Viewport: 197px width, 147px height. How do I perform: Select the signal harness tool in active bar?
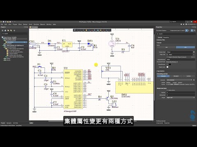click(x=95, y=30)
